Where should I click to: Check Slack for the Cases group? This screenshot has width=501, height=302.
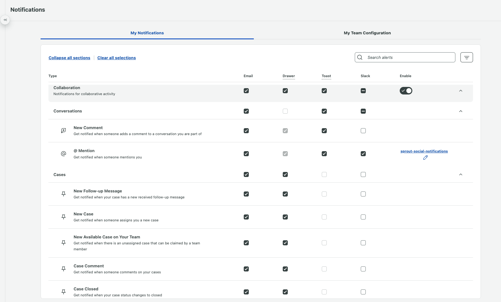pyautogui.click(x=363, y=174)
